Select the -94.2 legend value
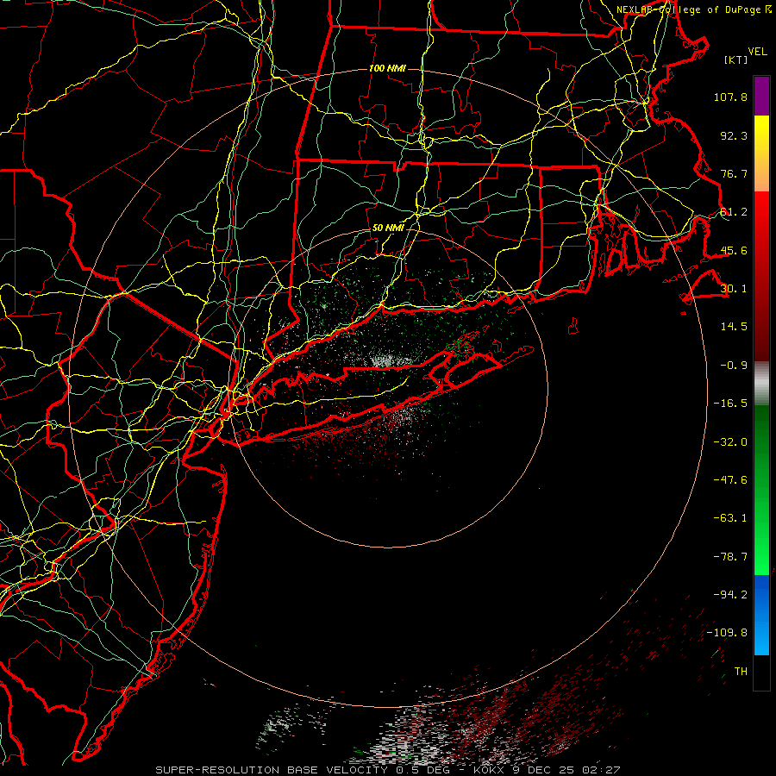This screenshot has width=776, height=776. pyautogui.click(x=730, y=595)
